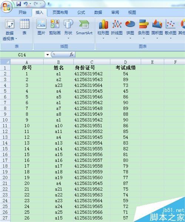Viewport: 185px width, 222px height.
Task: Select name cell a13
Action: pyautogui.click(x=58, y=143)
